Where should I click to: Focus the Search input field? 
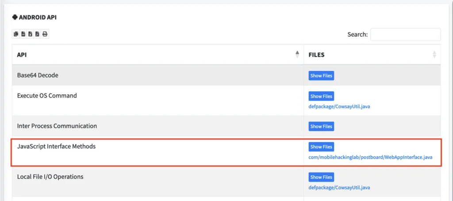(405, 35)
